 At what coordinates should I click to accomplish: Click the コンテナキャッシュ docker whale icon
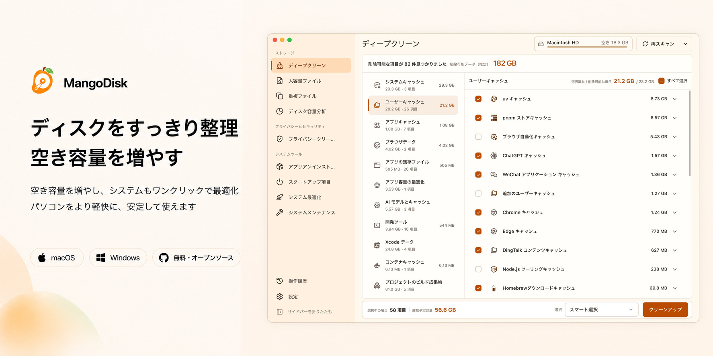tap(377, 265)
